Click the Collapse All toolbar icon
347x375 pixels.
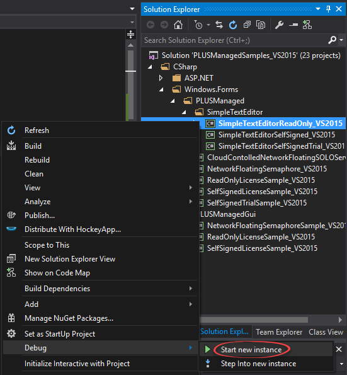point(247,25)
